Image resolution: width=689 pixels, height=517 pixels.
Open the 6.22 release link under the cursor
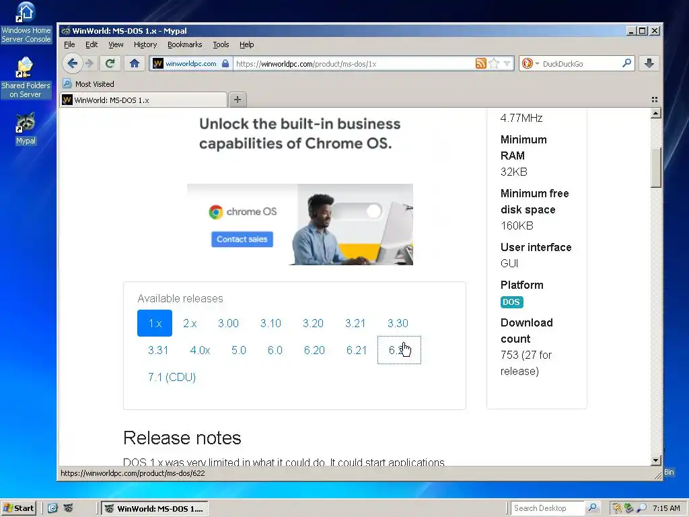click(x=399, y=350)
